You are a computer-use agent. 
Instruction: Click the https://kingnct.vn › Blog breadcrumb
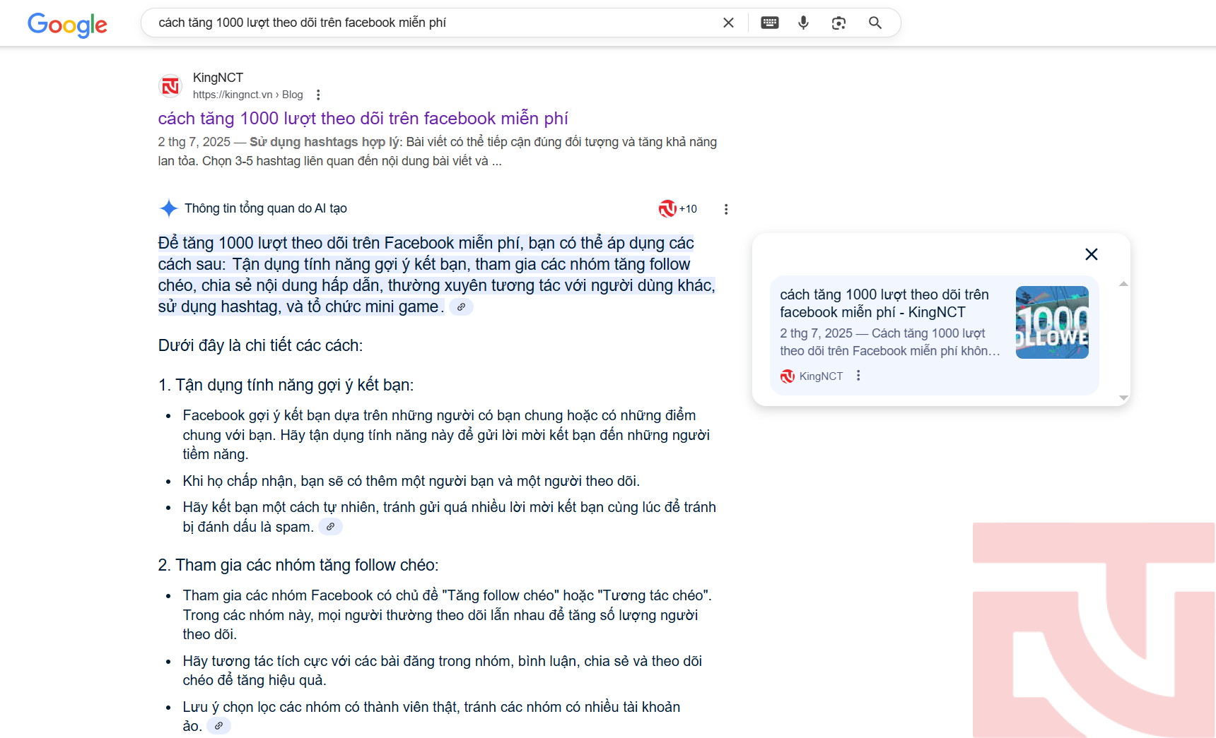[x=247, y=95]
